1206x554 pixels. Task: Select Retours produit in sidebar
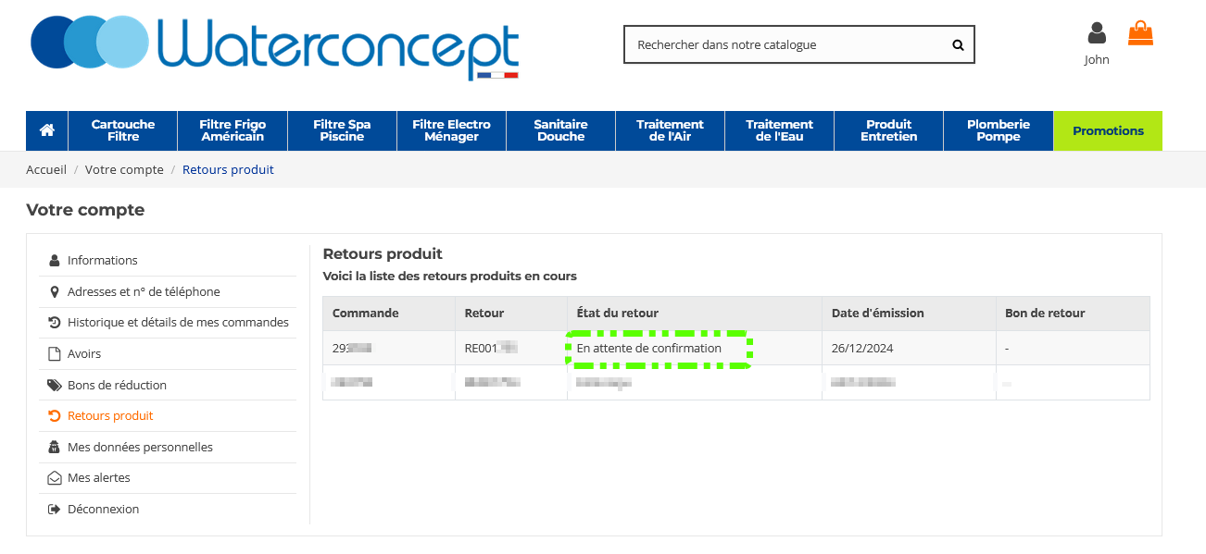point(110,416)
